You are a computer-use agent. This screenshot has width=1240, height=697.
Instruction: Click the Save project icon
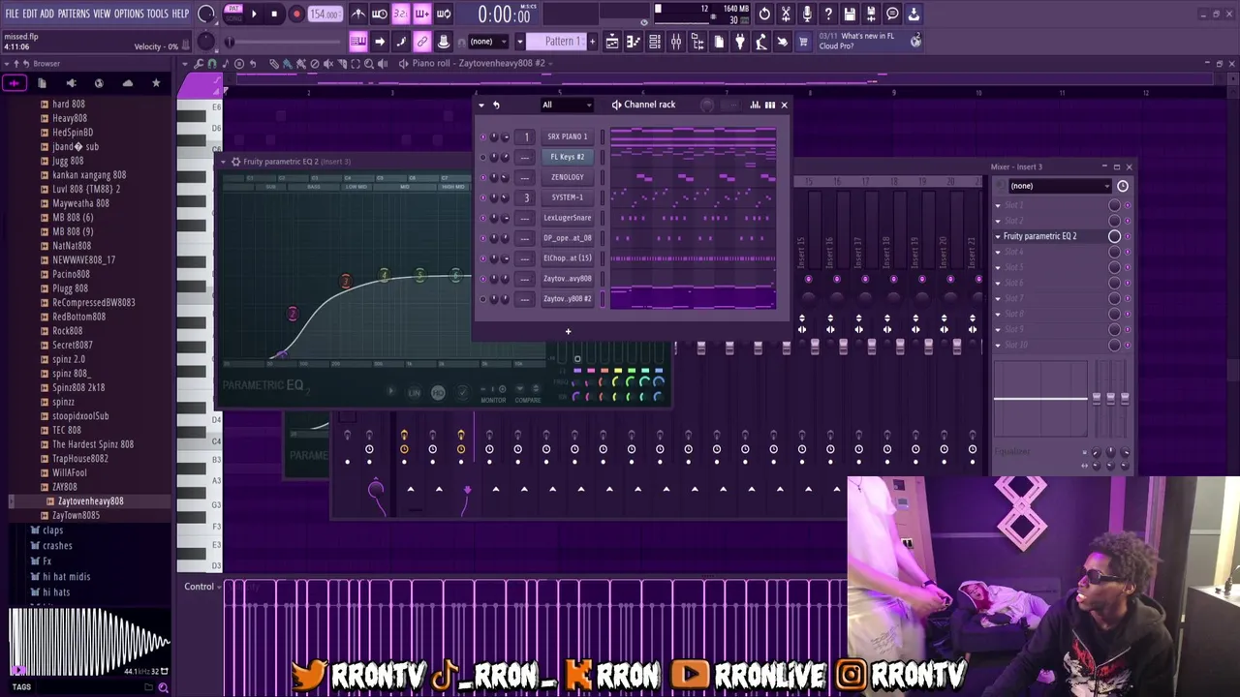[x=849, y=14]
